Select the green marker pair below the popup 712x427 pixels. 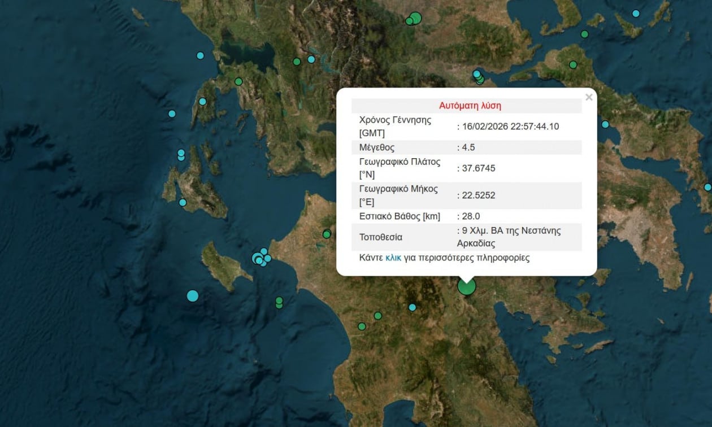pyautogui.click(x=279, y=304)
